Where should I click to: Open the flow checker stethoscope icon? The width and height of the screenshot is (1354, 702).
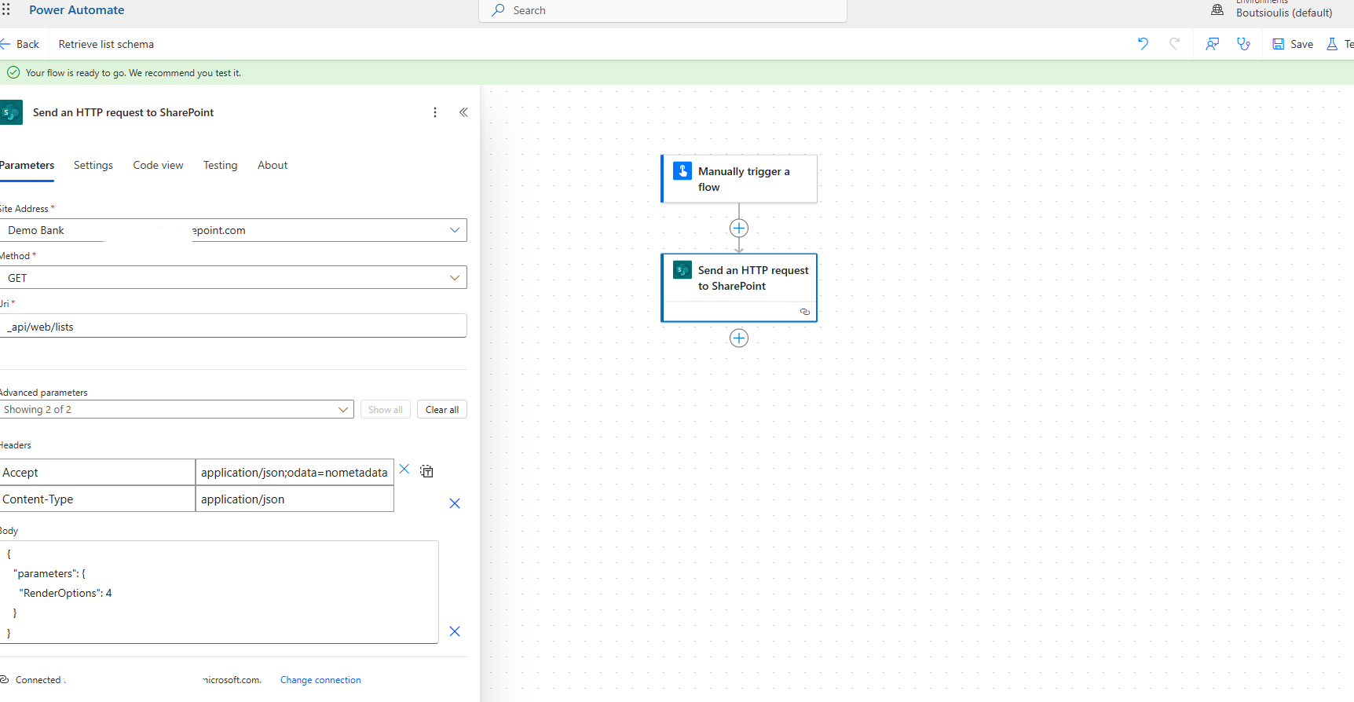[1243, 44]
